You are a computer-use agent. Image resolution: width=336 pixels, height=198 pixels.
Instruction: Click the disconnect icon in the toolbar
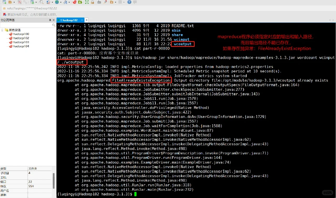click(25, 2)
